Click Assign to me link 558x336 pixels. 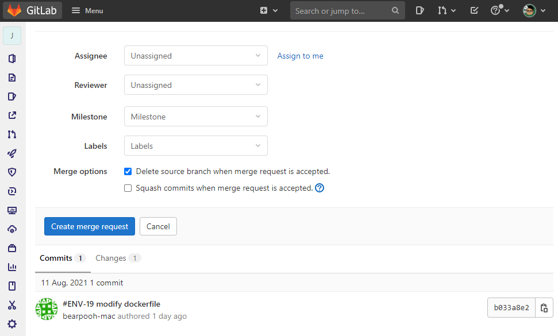click(301, 56)
